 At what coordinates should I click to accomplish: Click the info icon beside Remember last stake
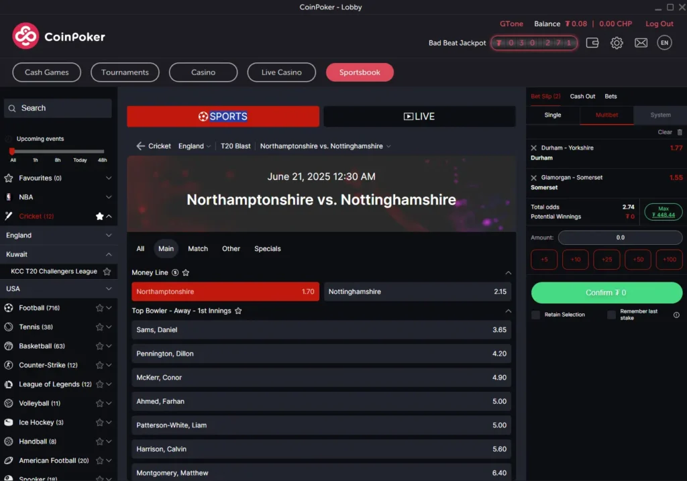676,315
